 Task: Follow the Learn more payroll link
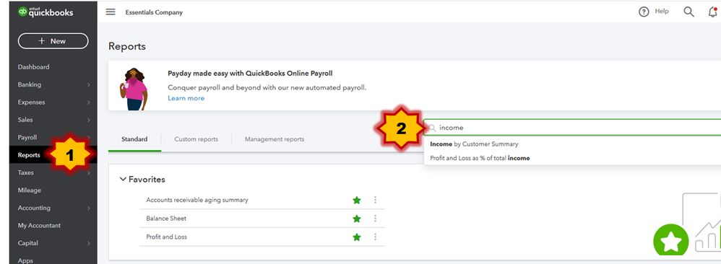[186, 98]
